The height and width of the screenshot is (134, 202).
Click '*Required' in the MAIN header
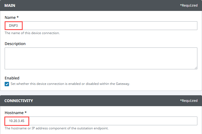[x=189, y=5]
